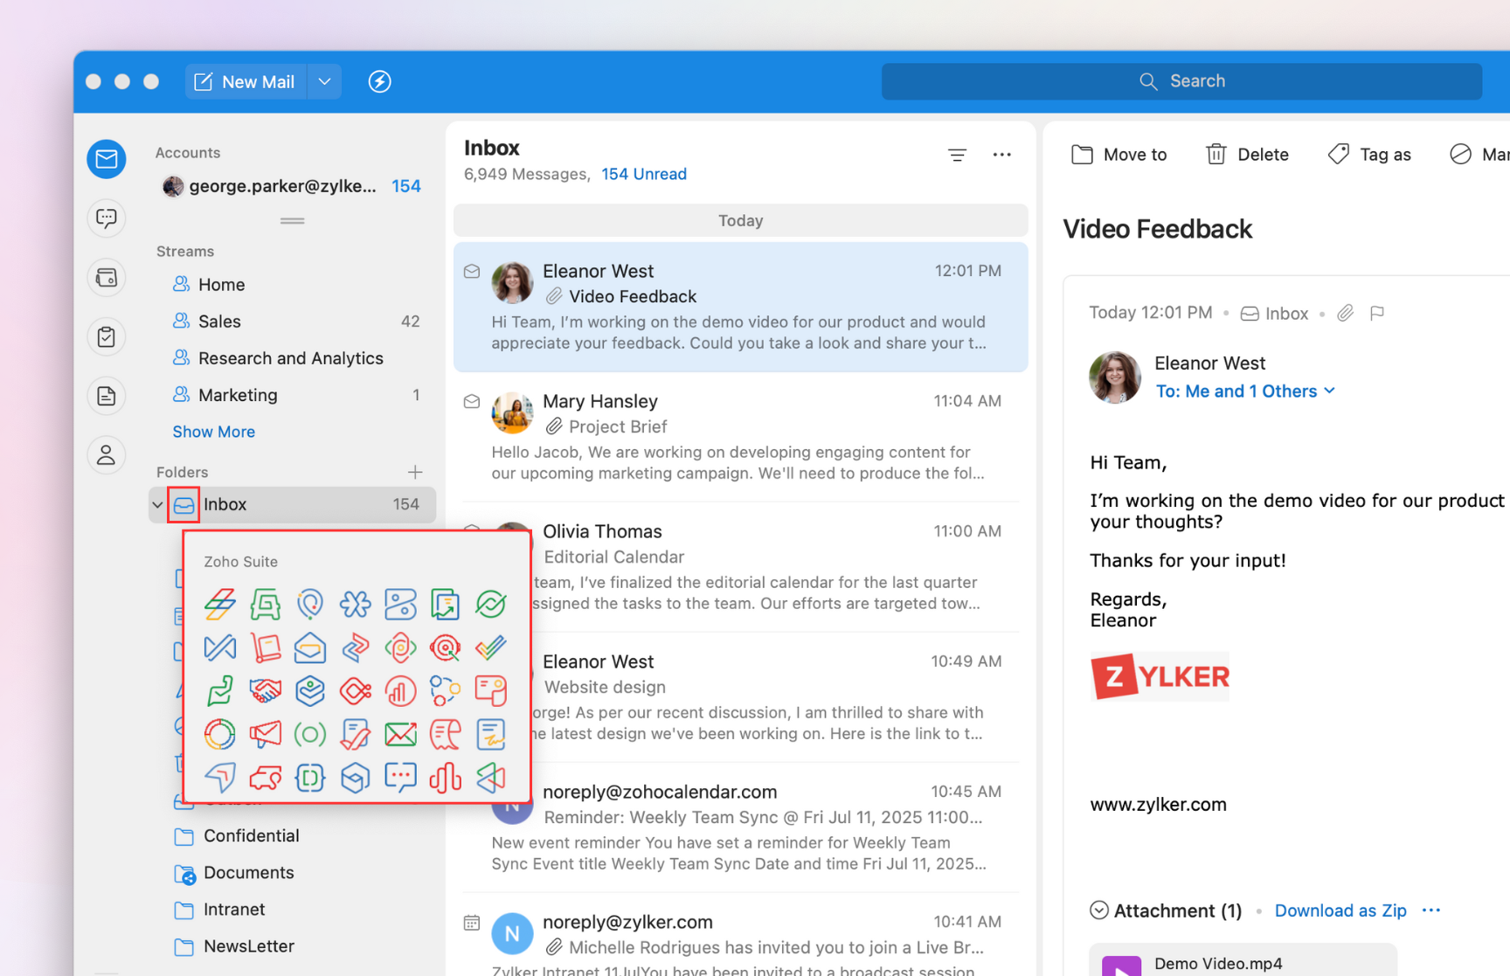The height and width of the screenshot is (976, 1510).
Task: Open the megaphone with envelope Zoho app
Action: click(x=266, y=734)
